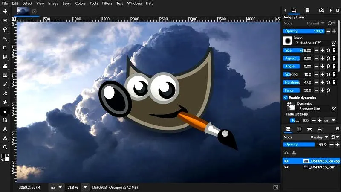
Task: Increase Hardness with plus button
Action: 322,82
